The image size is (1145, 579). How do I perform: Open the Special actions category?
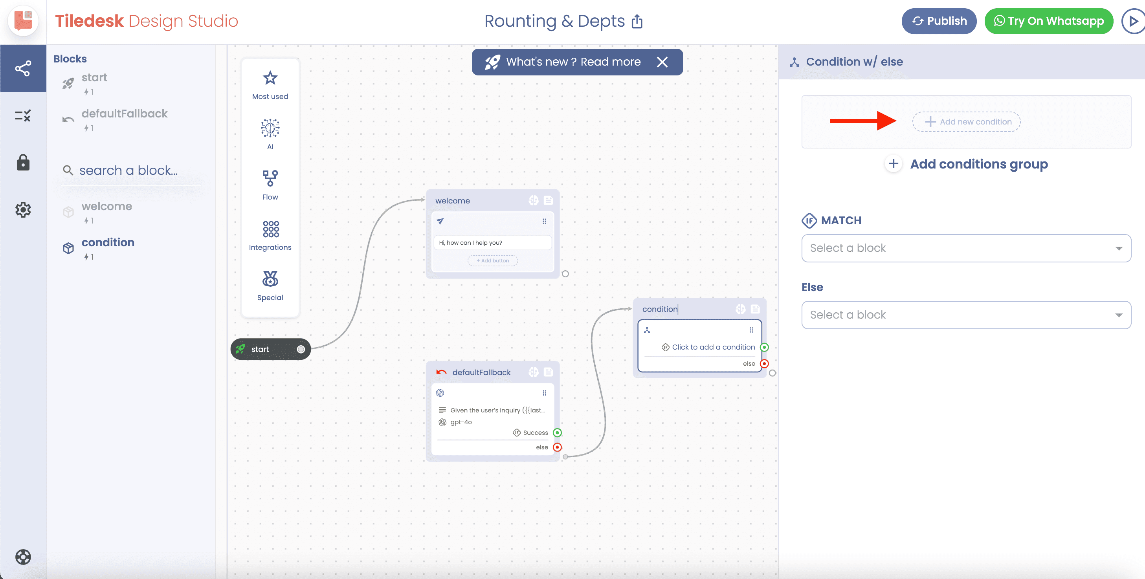tap(270, 286)
